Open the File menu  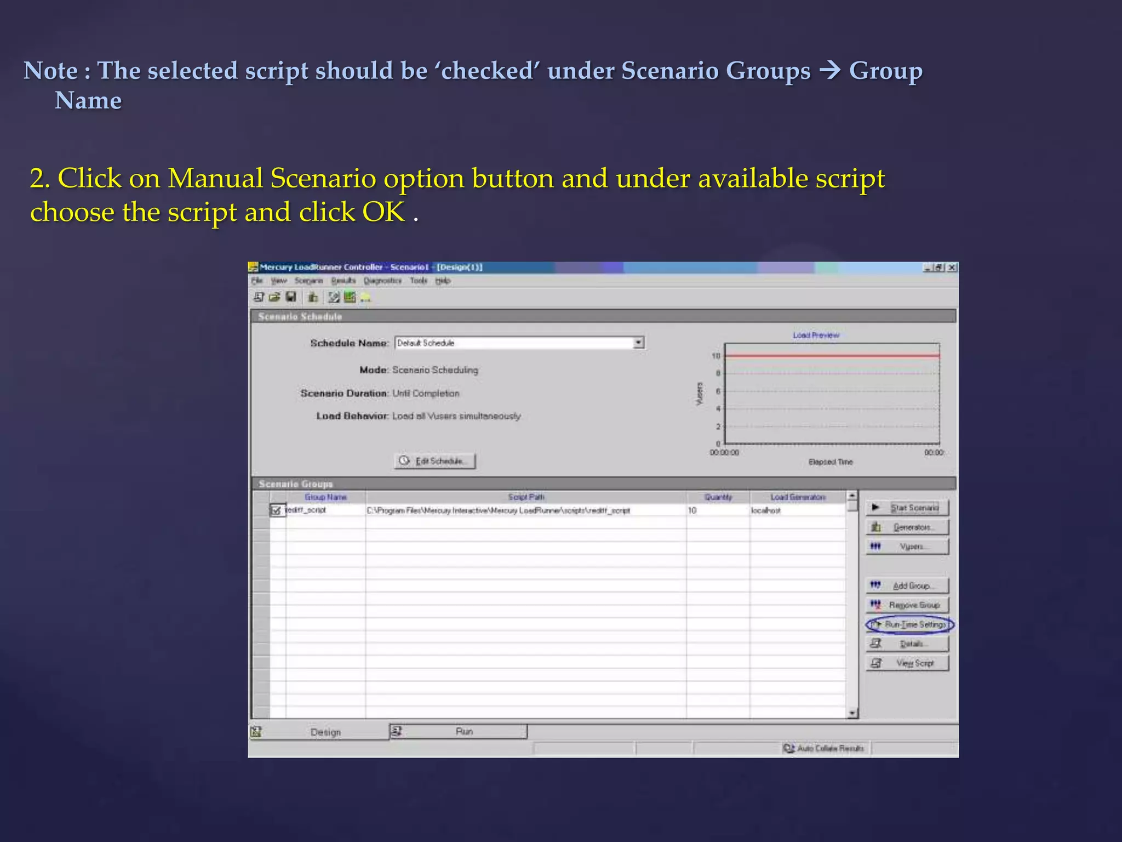257,281
